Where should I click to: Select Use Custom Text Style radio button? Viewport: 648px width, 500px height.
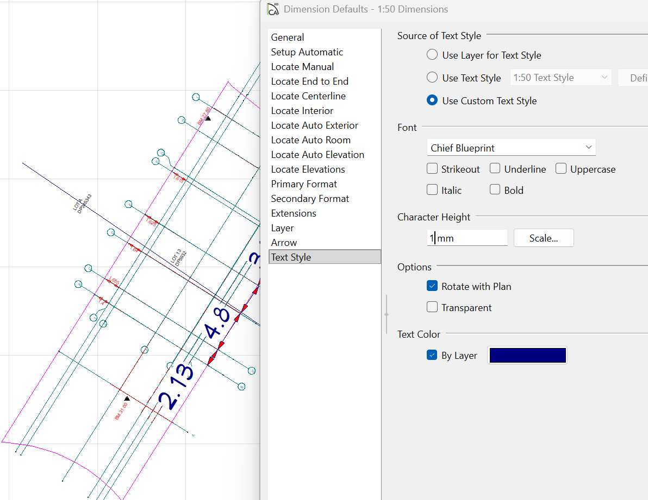click(432, 100)
